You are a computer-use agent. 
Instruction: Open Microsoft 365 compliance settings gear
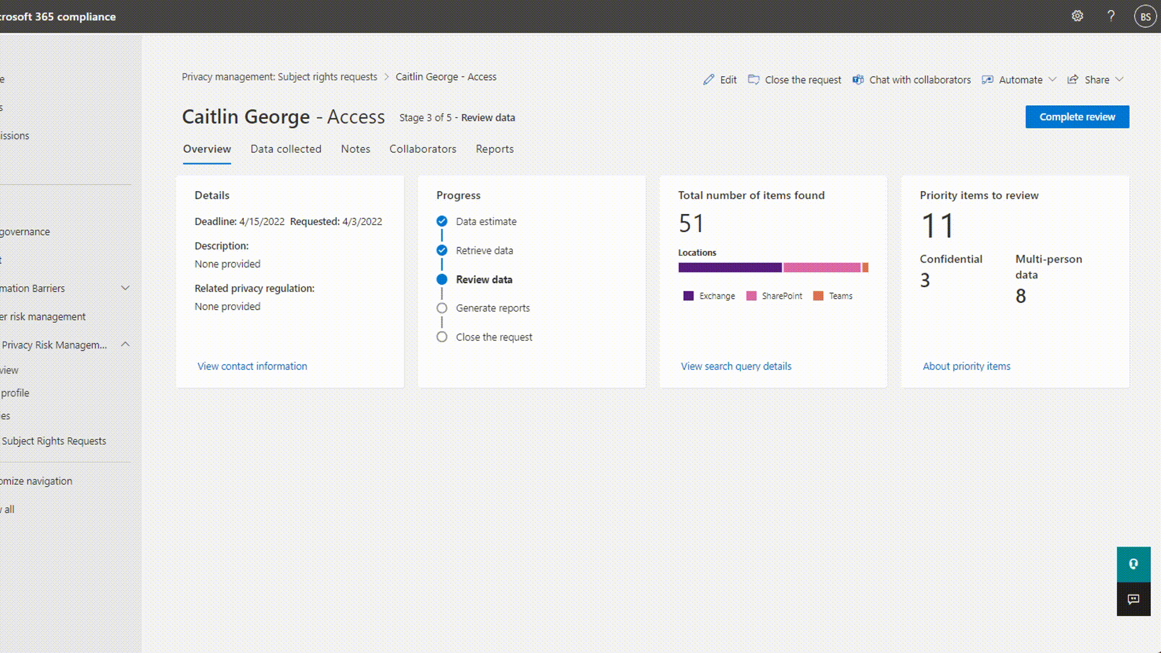(1078, 16)
